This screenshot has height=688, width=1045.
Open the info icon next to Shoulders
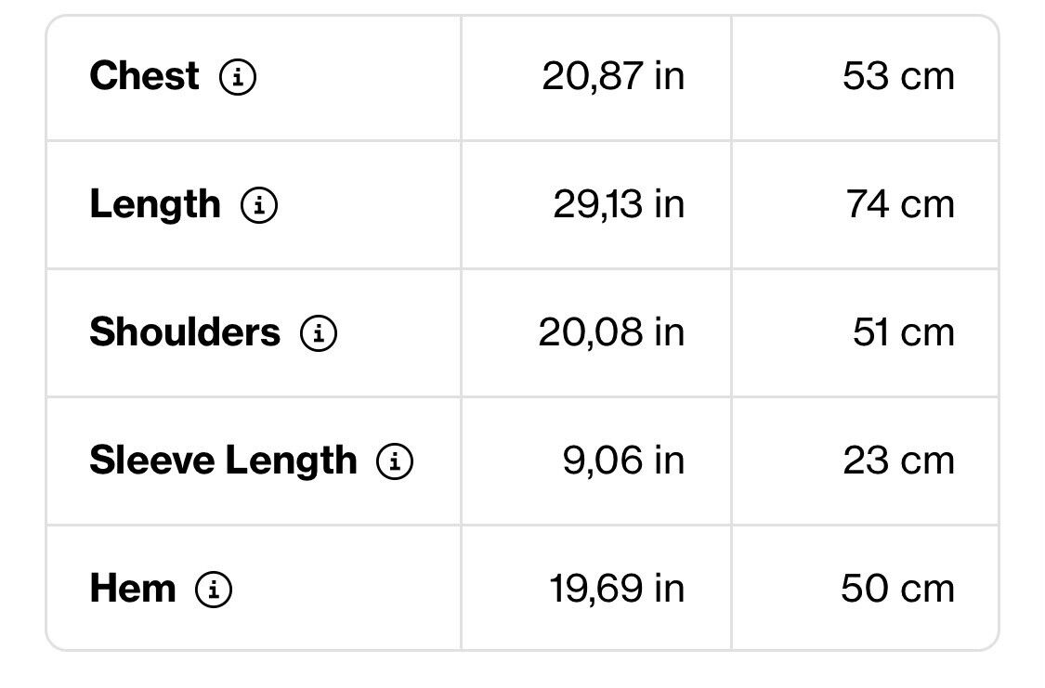click(319, 333)
